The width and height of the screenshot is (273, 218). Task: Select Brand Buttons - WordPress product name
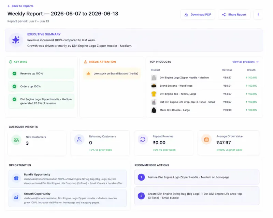[176, 86]
